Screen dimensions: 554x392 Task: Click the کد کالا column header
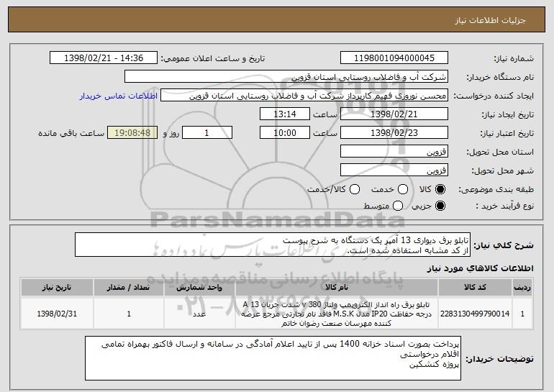475,288
